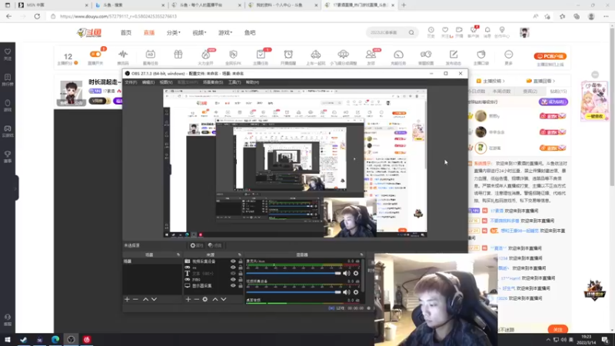Open the 上车一起玩 car icon
Viewport: 615px width, 346px height.
(x=316, y=54)
